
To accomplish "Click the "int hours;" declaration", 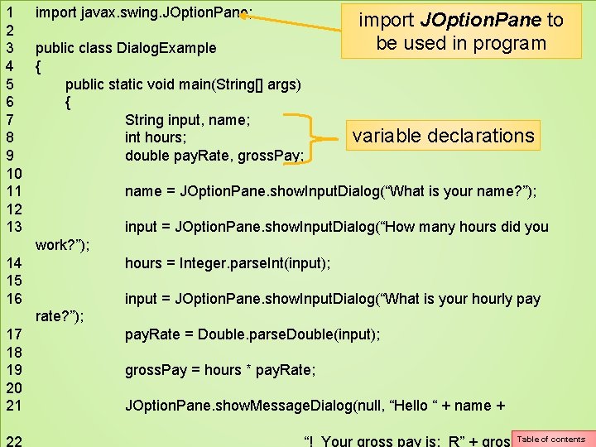I will (156, 137).
